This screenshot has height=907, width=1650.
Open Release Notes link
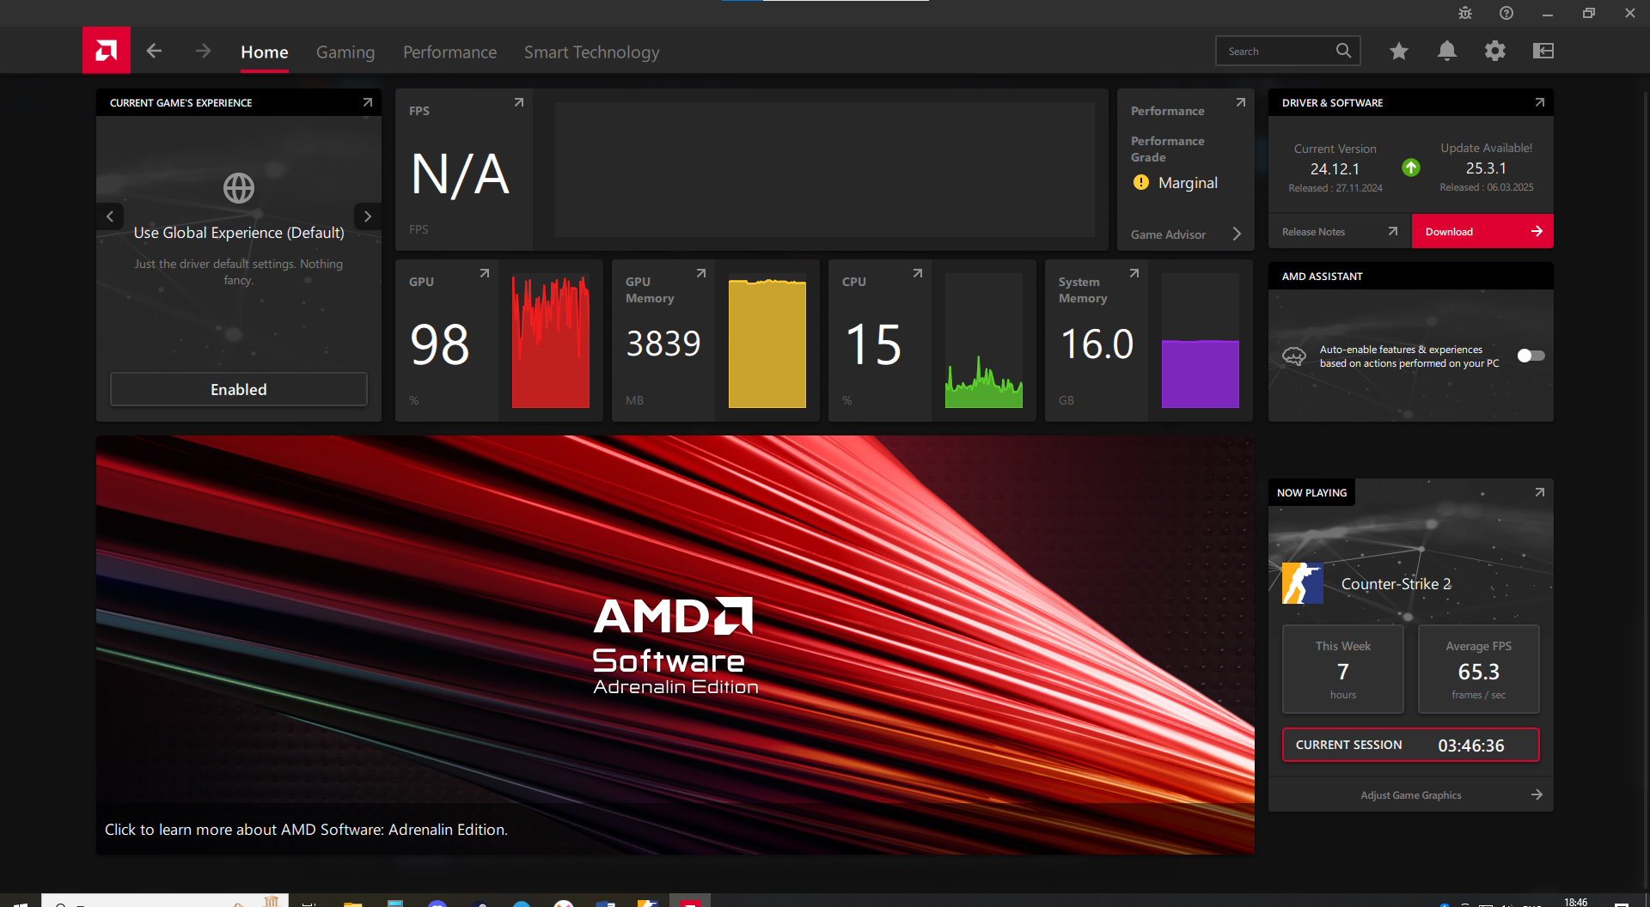[1340, 231]
